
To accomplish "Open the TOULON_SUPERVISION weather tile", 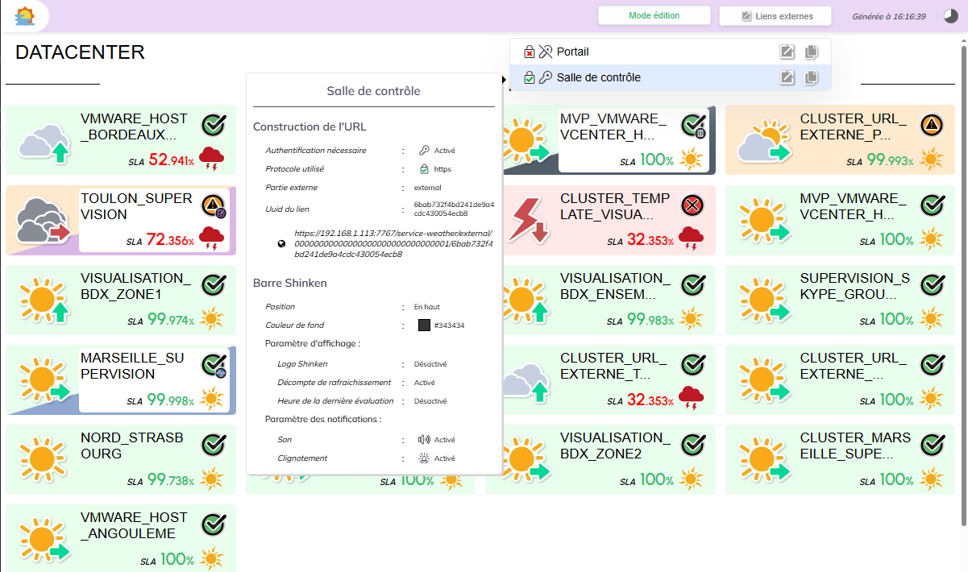I will point(121,220).
